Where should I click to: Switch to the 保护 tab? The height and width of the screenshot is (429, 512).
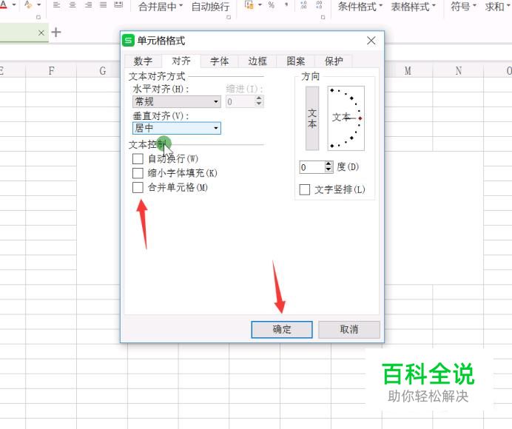(334, 61)
